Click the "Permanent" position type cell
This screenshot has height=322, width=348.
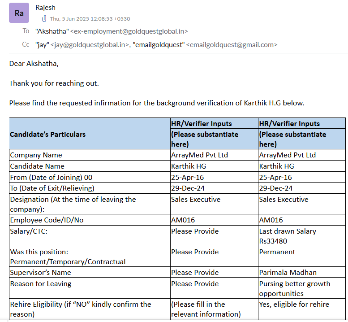tap(277, 252)
